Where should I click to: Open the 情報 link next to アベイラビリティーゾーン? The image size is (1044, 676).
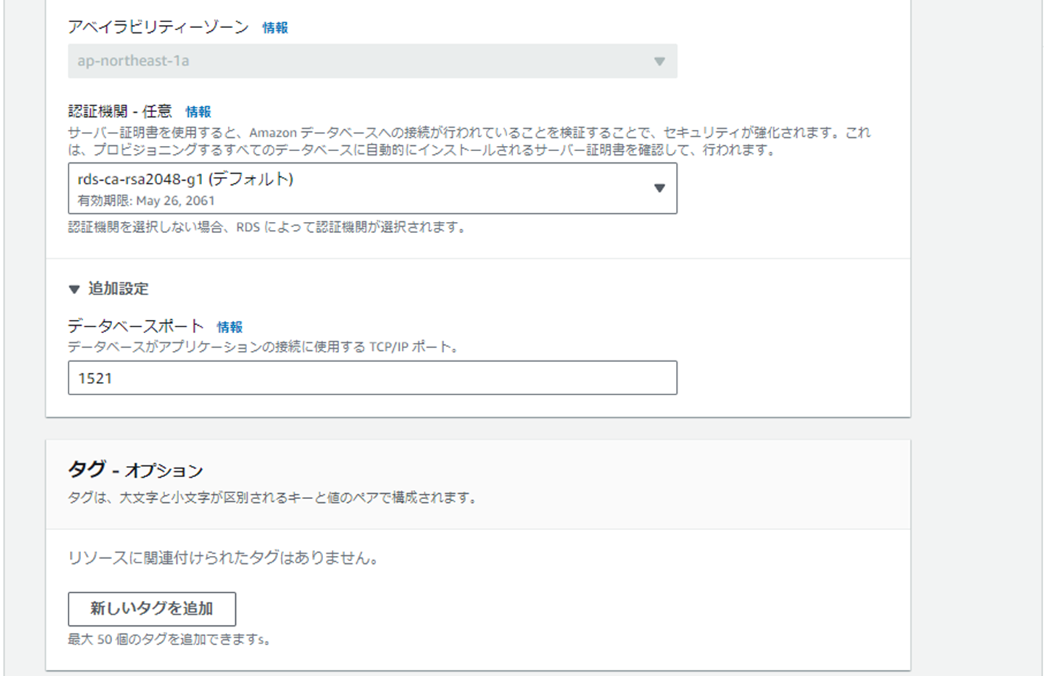(275, 28)
